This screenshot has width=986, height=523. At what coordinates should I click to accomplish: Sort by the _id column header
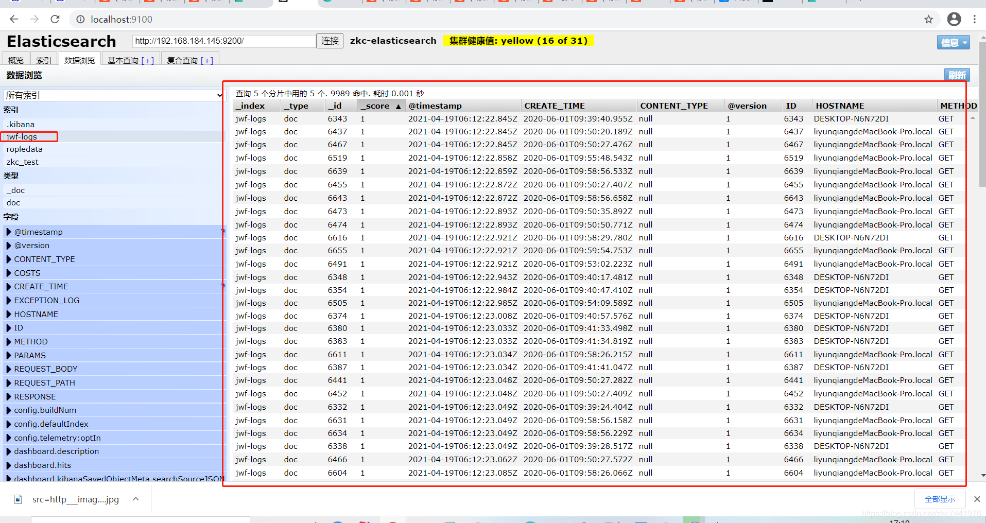[x=341, y=106]
